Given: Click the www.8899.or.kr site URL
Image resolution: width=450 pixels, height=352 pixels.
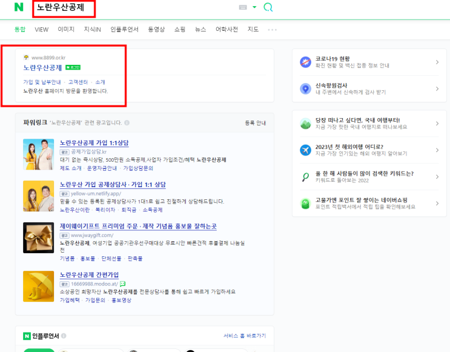Looking at the screenshot, I should pos(48,58).
